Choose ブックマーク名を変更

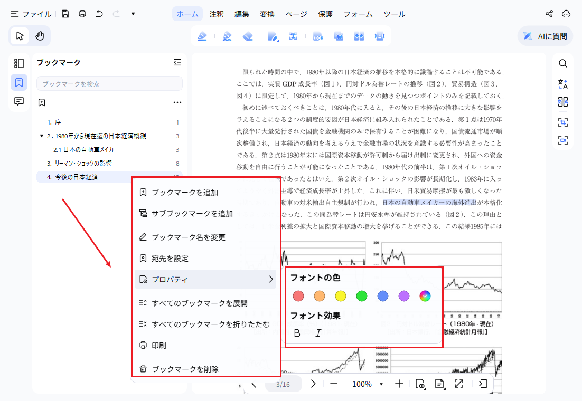(x=206, y=237)
